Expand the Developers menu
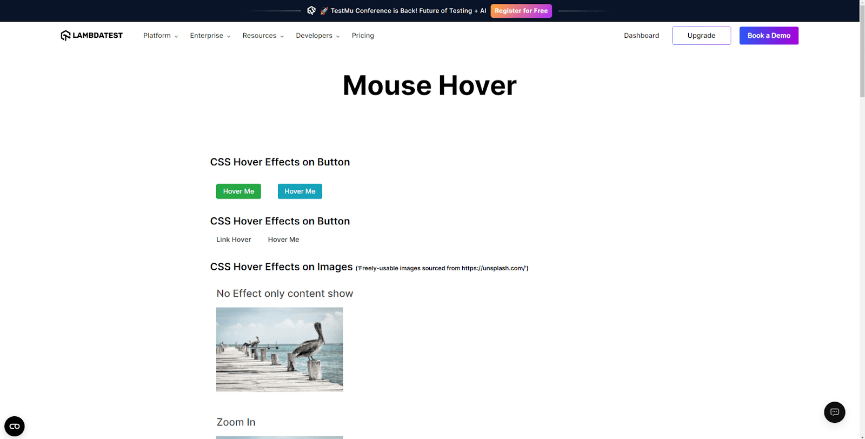Viewport: 865px width, 439px height. [x=318, y=36]
